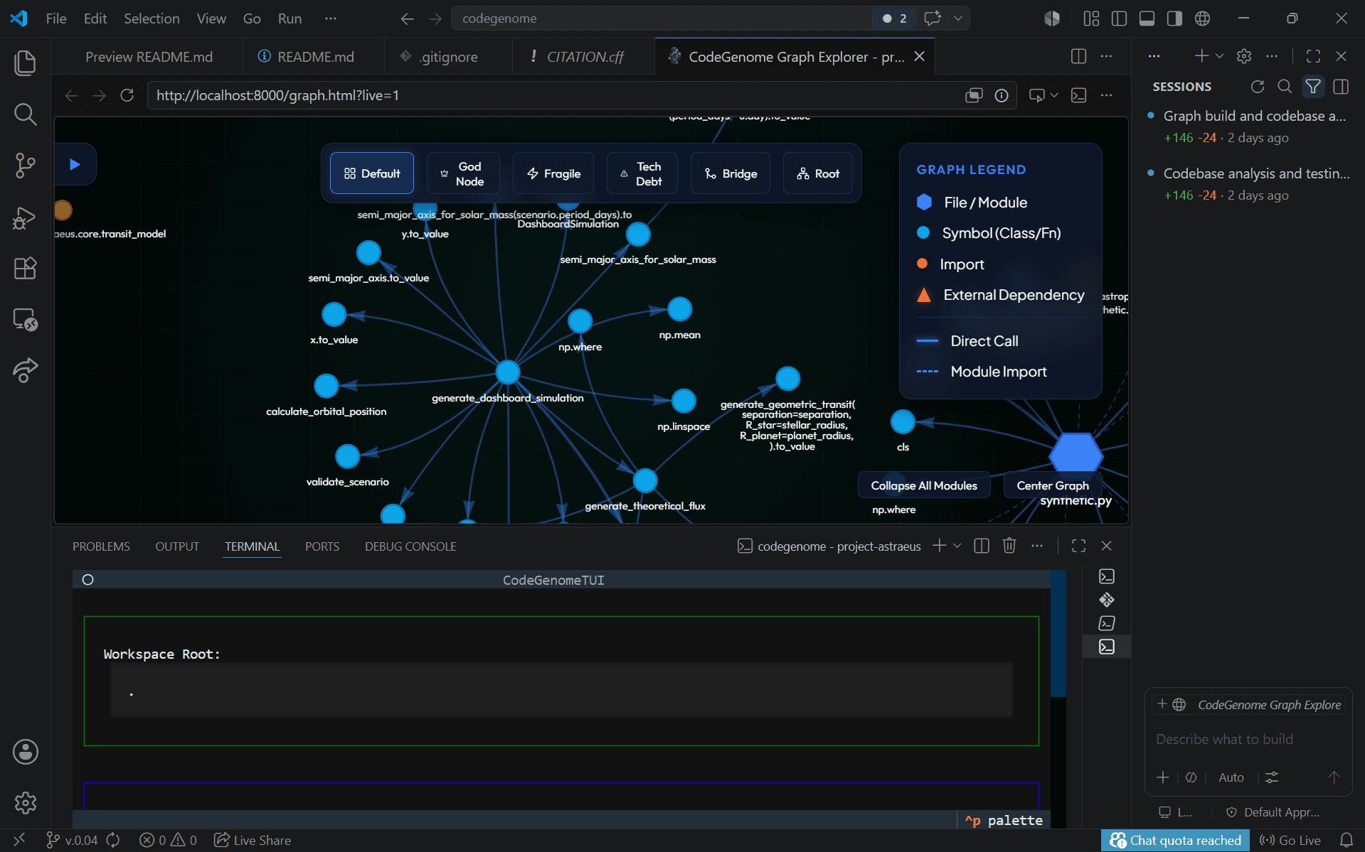Viewport: 1365px width, 852px height.
Task: Click the generate_dashboard_simulation node
Action: 508,372
